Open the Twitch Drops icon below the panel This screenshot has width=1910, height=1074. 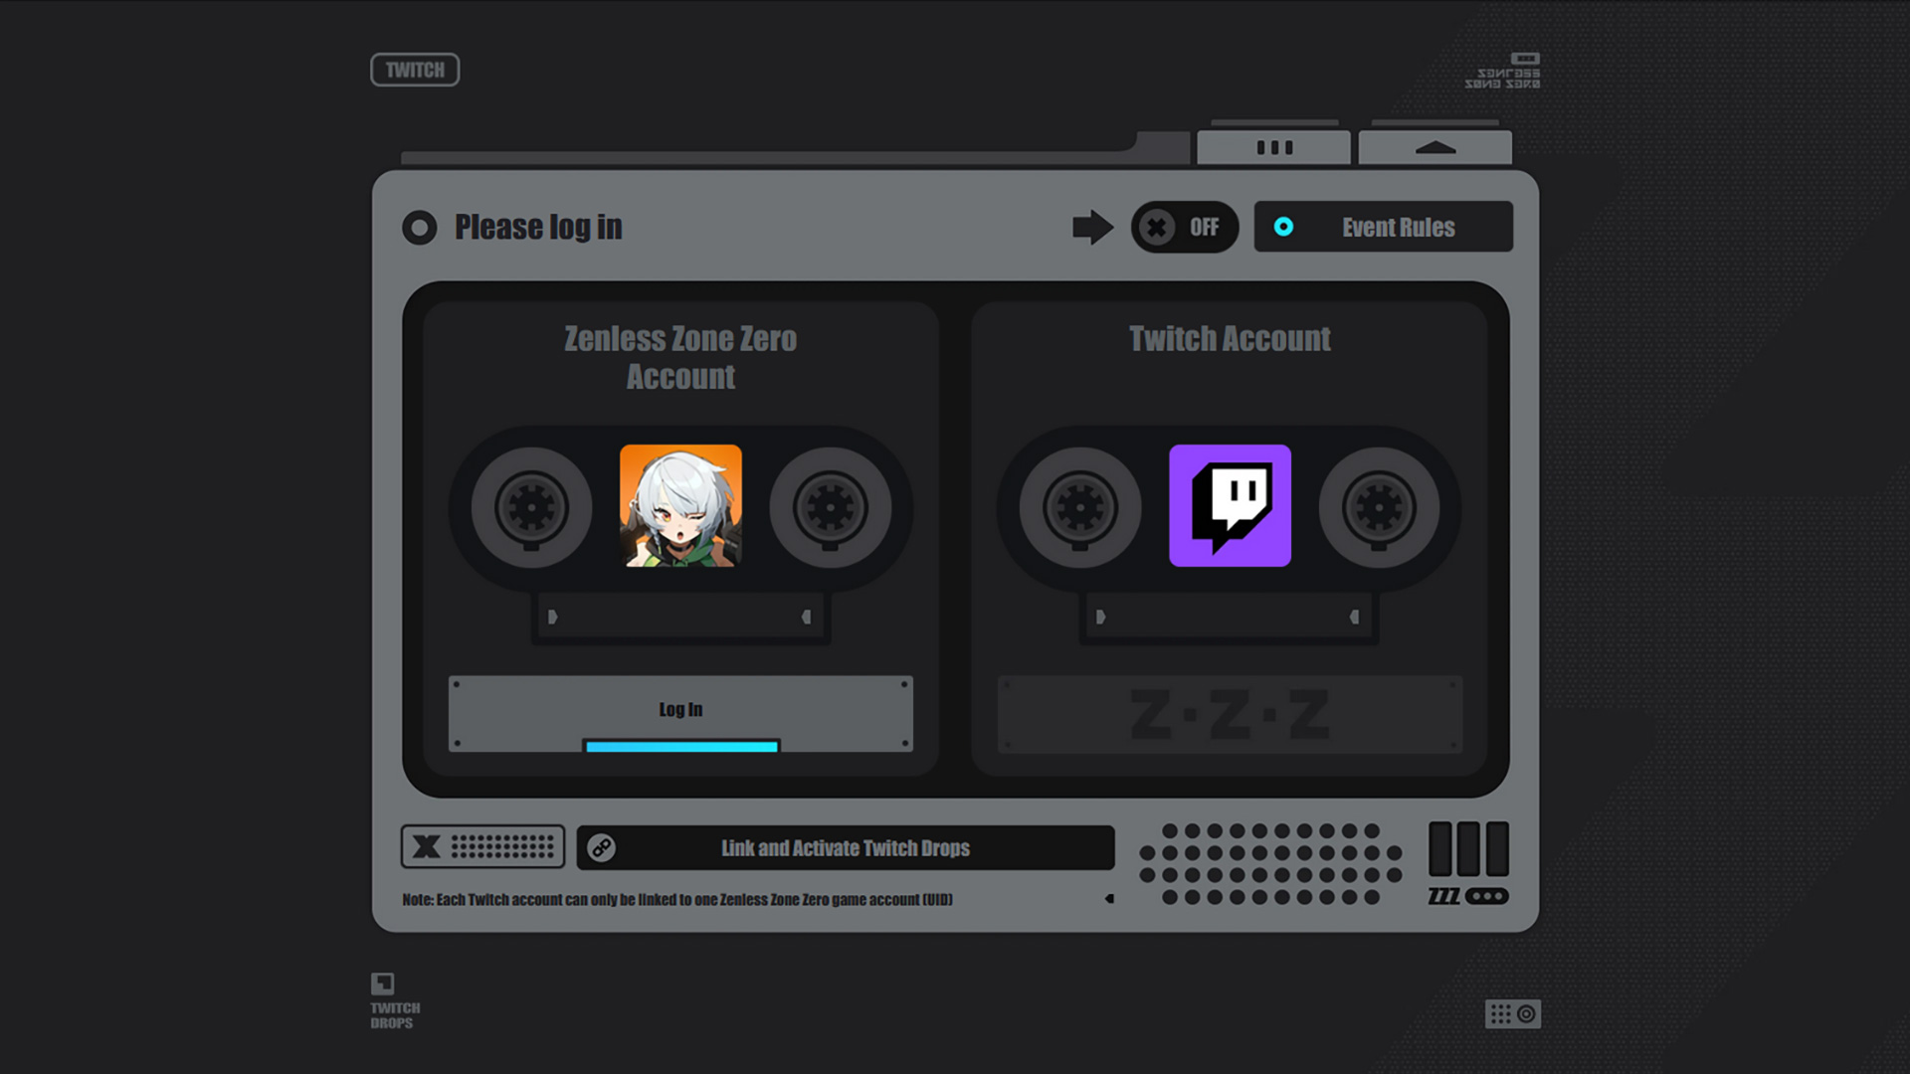382,984
